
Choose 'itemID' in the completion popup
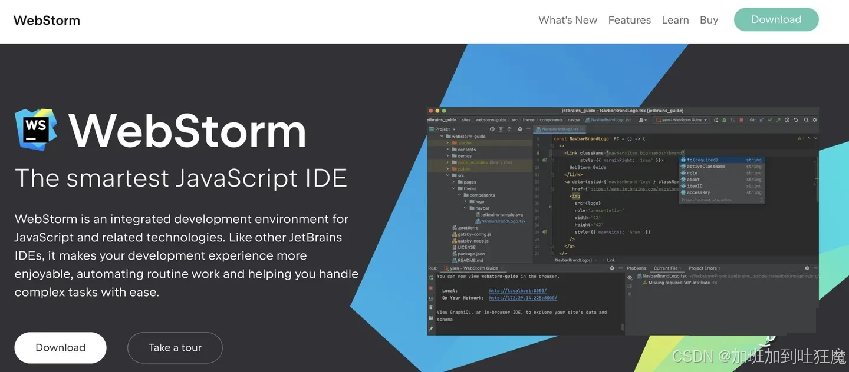pos(722,186)
